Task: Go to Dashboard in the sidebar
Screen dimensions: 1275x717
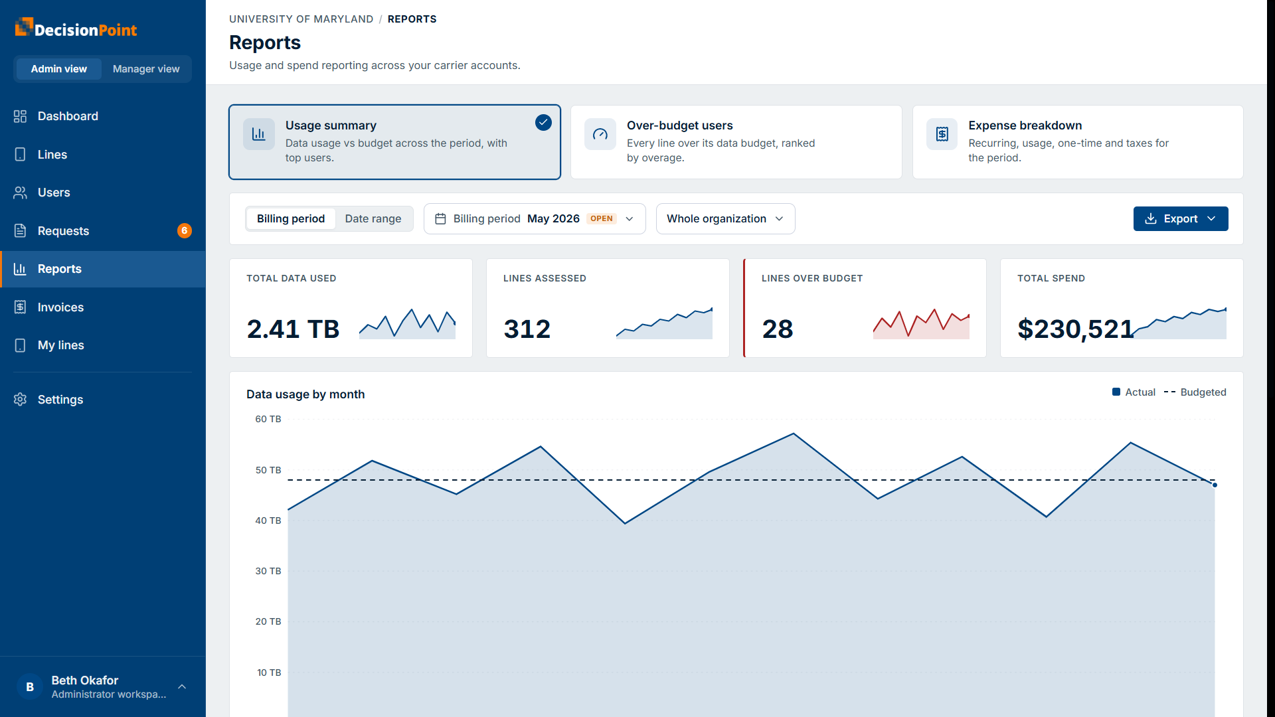Action: pos(103,116)
